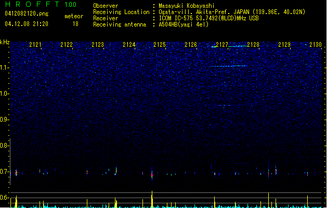This screenshot has width=327, height=208.
Task: Click the short echo trace near 0.95 kHz
Action: click(x=225, y=106)
